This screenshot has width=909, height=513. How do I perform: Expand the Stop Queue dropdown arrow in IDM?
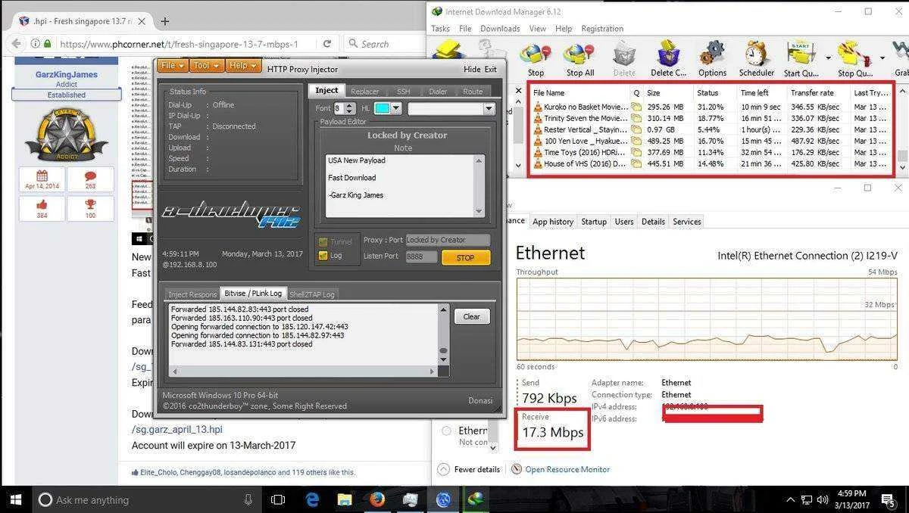tap(882, 58)
